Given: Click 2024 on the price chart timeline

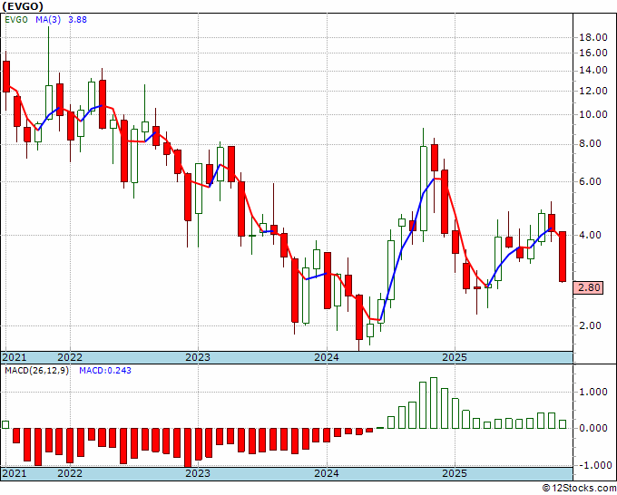Looking at the screenshot, I should tap(327, 357).
